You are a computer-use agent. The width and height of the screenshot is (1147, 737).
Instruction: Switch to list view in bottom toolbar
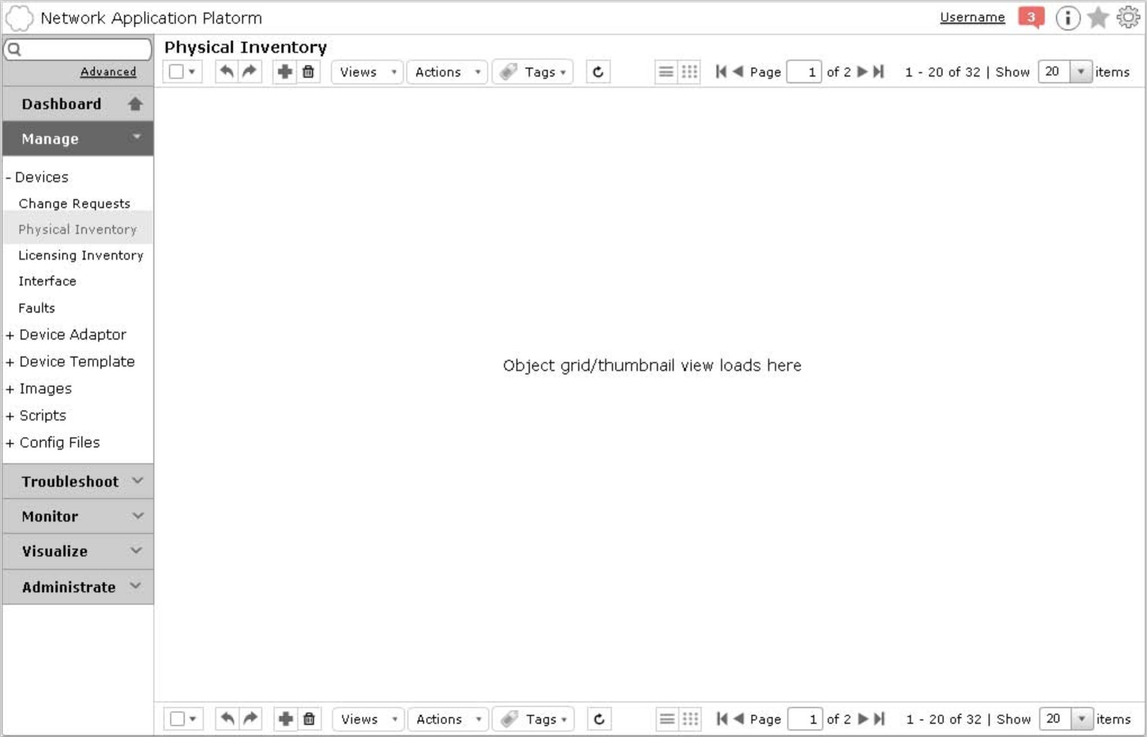[667, 718]
